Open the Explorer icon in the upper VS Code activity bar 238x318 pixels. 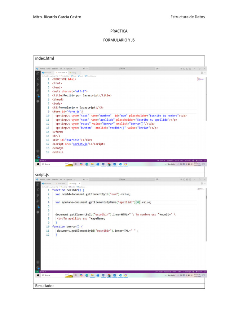[38, 74]
